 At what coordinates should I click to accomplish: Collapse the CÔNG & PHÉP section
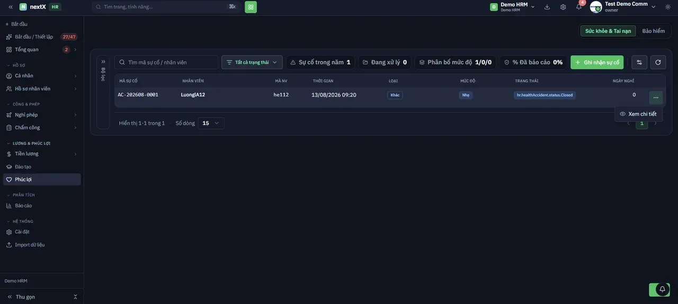click(23, 104)
